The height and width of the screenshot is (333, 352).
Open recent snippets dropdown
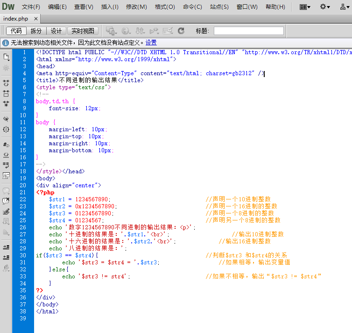pyautogui.click(x=6, y=222)
